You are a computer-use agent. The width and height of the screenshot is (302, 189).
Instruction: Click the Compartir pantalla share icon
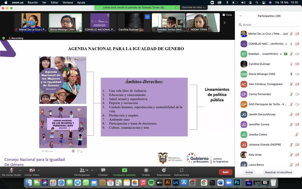pos(124,170)
